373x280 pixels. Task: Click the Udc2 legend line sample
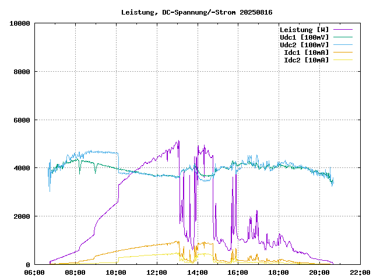(343, 44)
